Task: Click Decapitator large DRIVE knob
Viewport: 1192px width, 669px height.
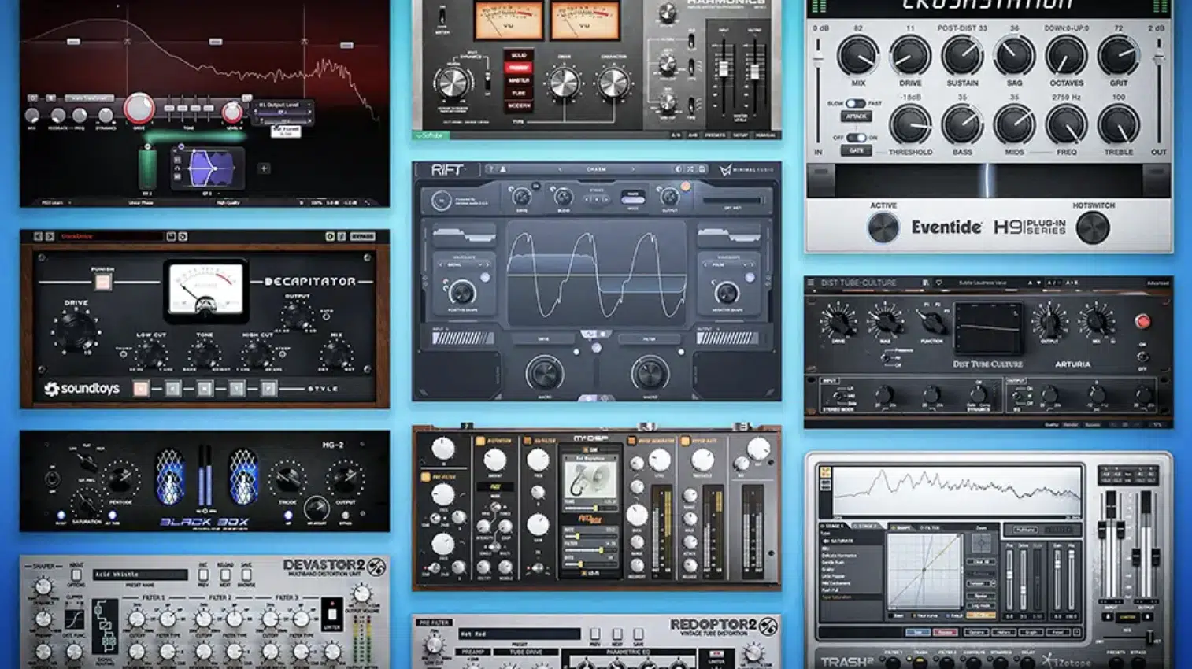Action: 76,330
